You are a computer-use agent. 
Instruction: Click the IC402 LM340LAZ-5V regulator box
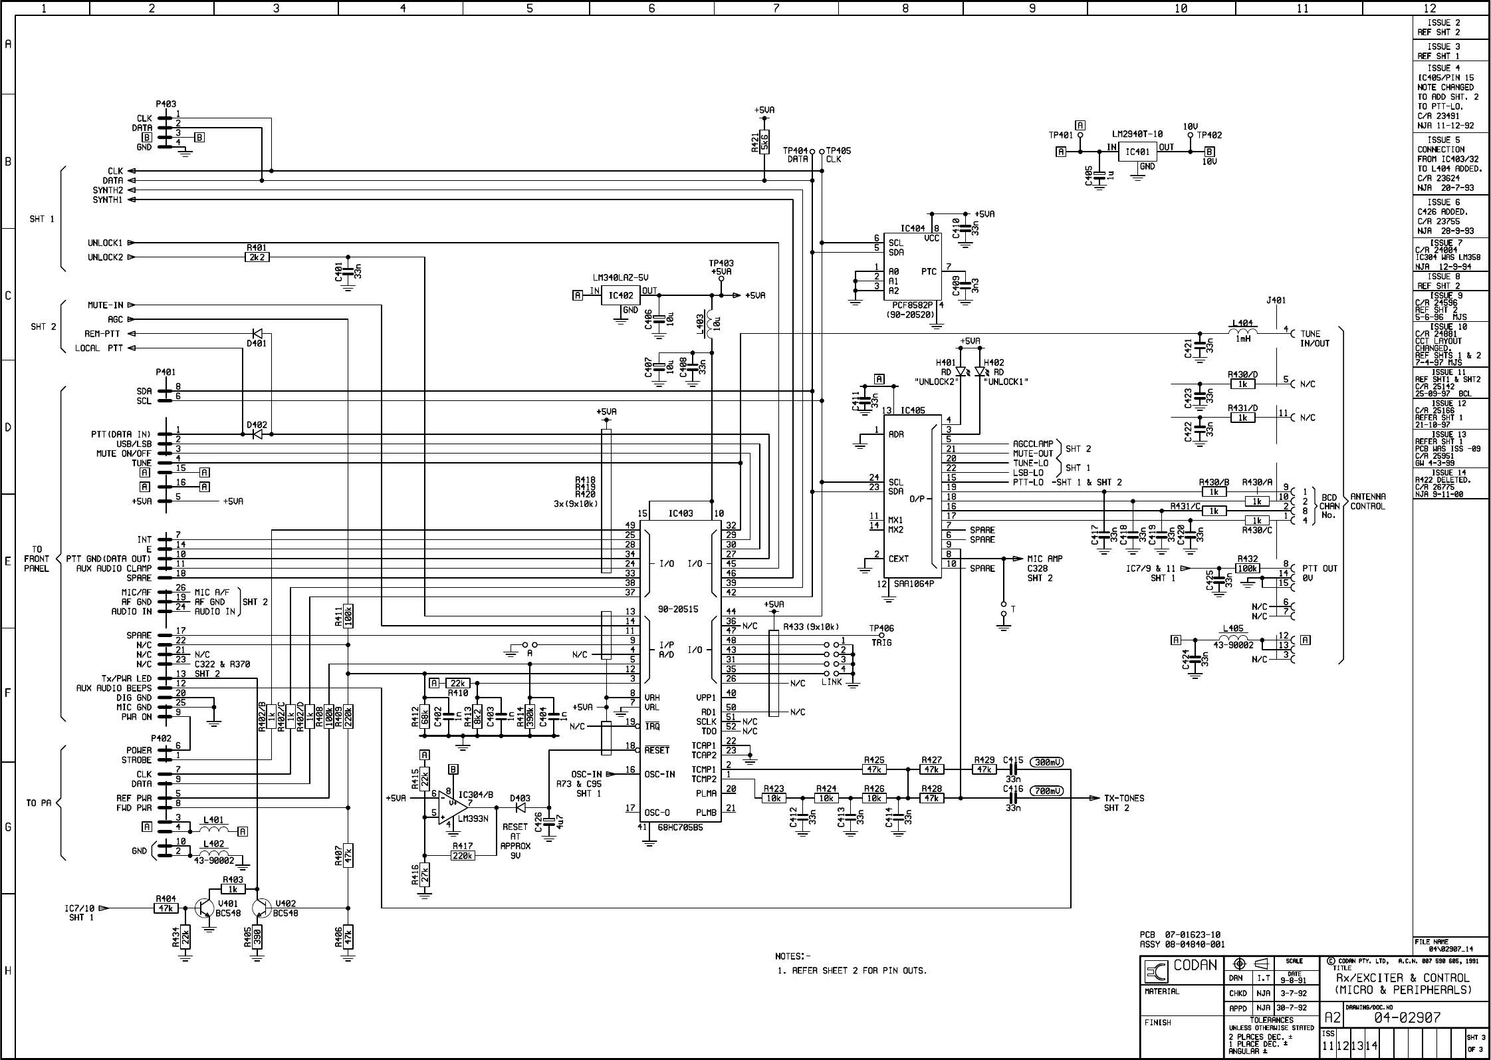pyautogui.click(x=621, y=295)
